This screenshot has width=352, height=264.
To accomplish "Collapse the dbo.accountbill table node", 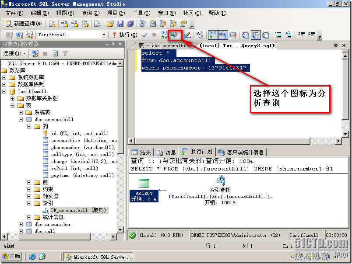I will pyautogui.click(x=21, y=119).
